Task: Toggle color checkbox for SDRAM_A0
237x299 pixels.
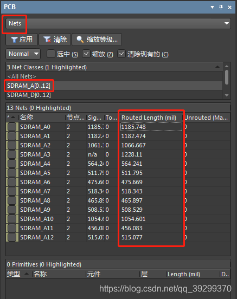Action: click(x=12, y=127)
